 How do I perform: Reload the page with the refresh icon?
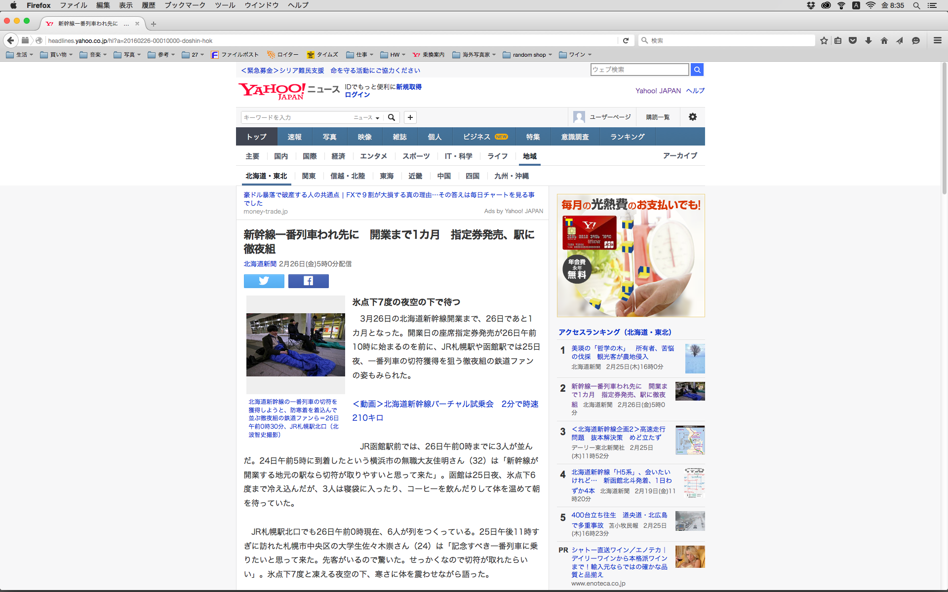(x=626, y=40)
